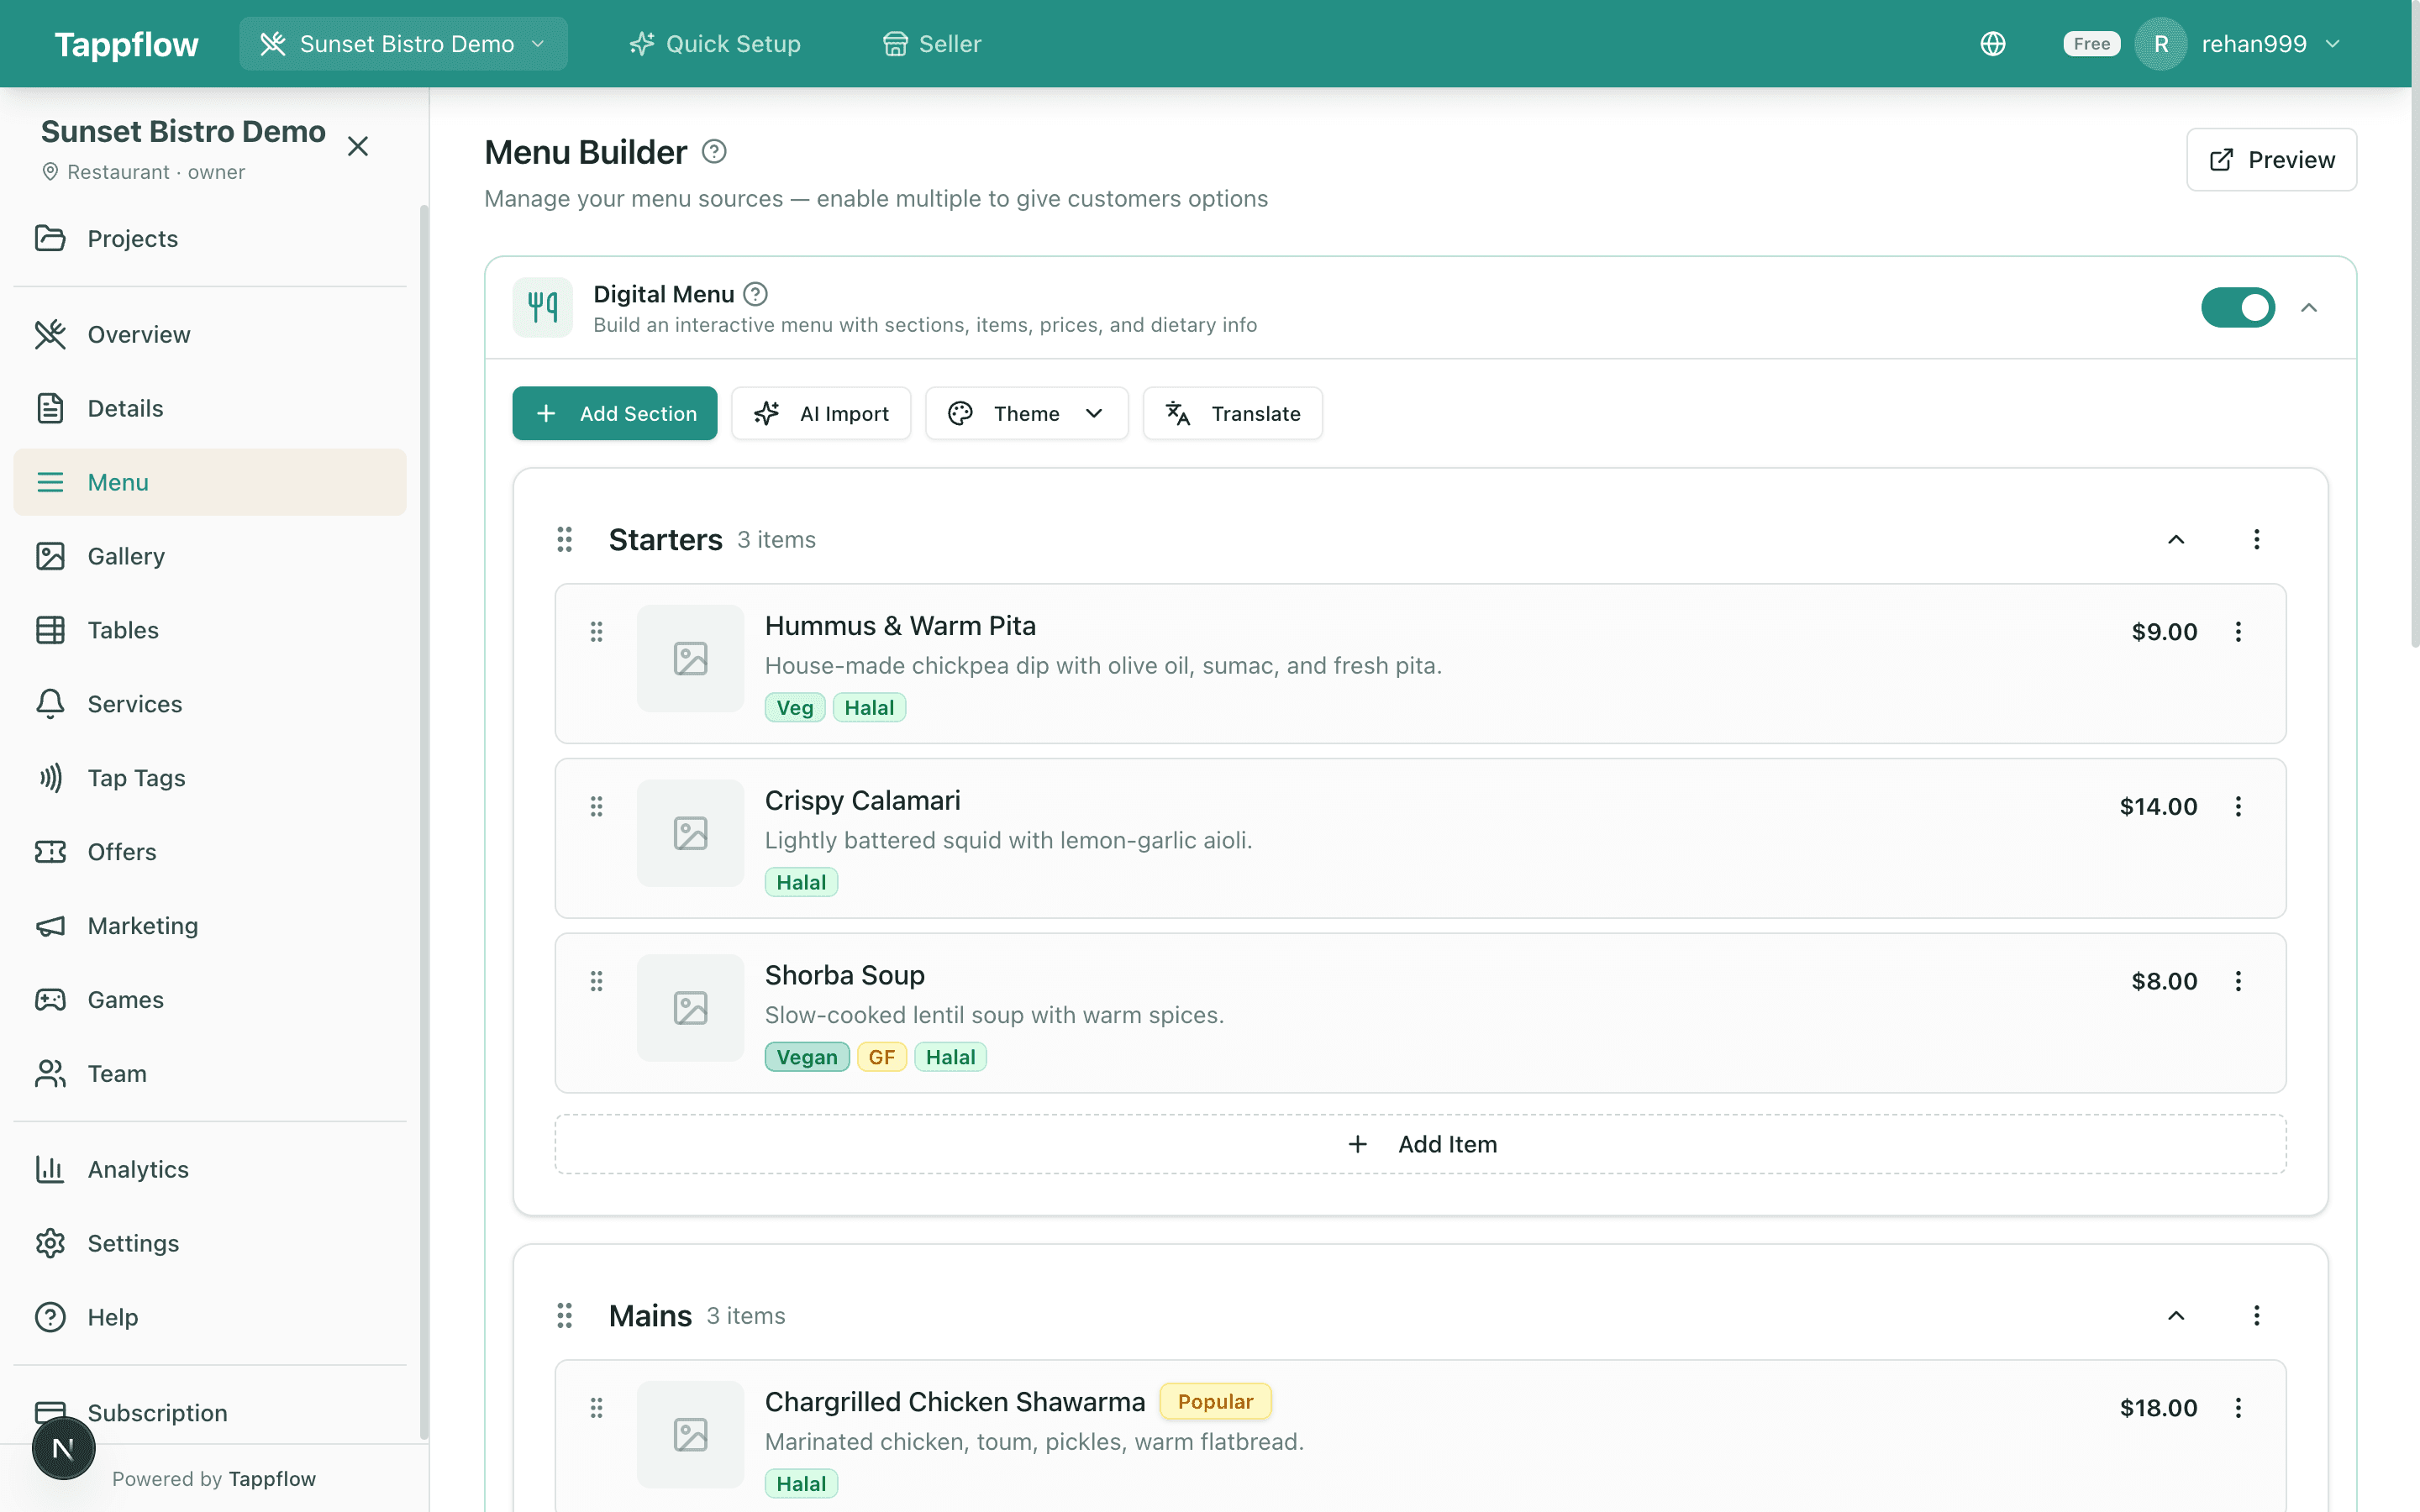Click the Tap Tags sidebar icon

51,777
